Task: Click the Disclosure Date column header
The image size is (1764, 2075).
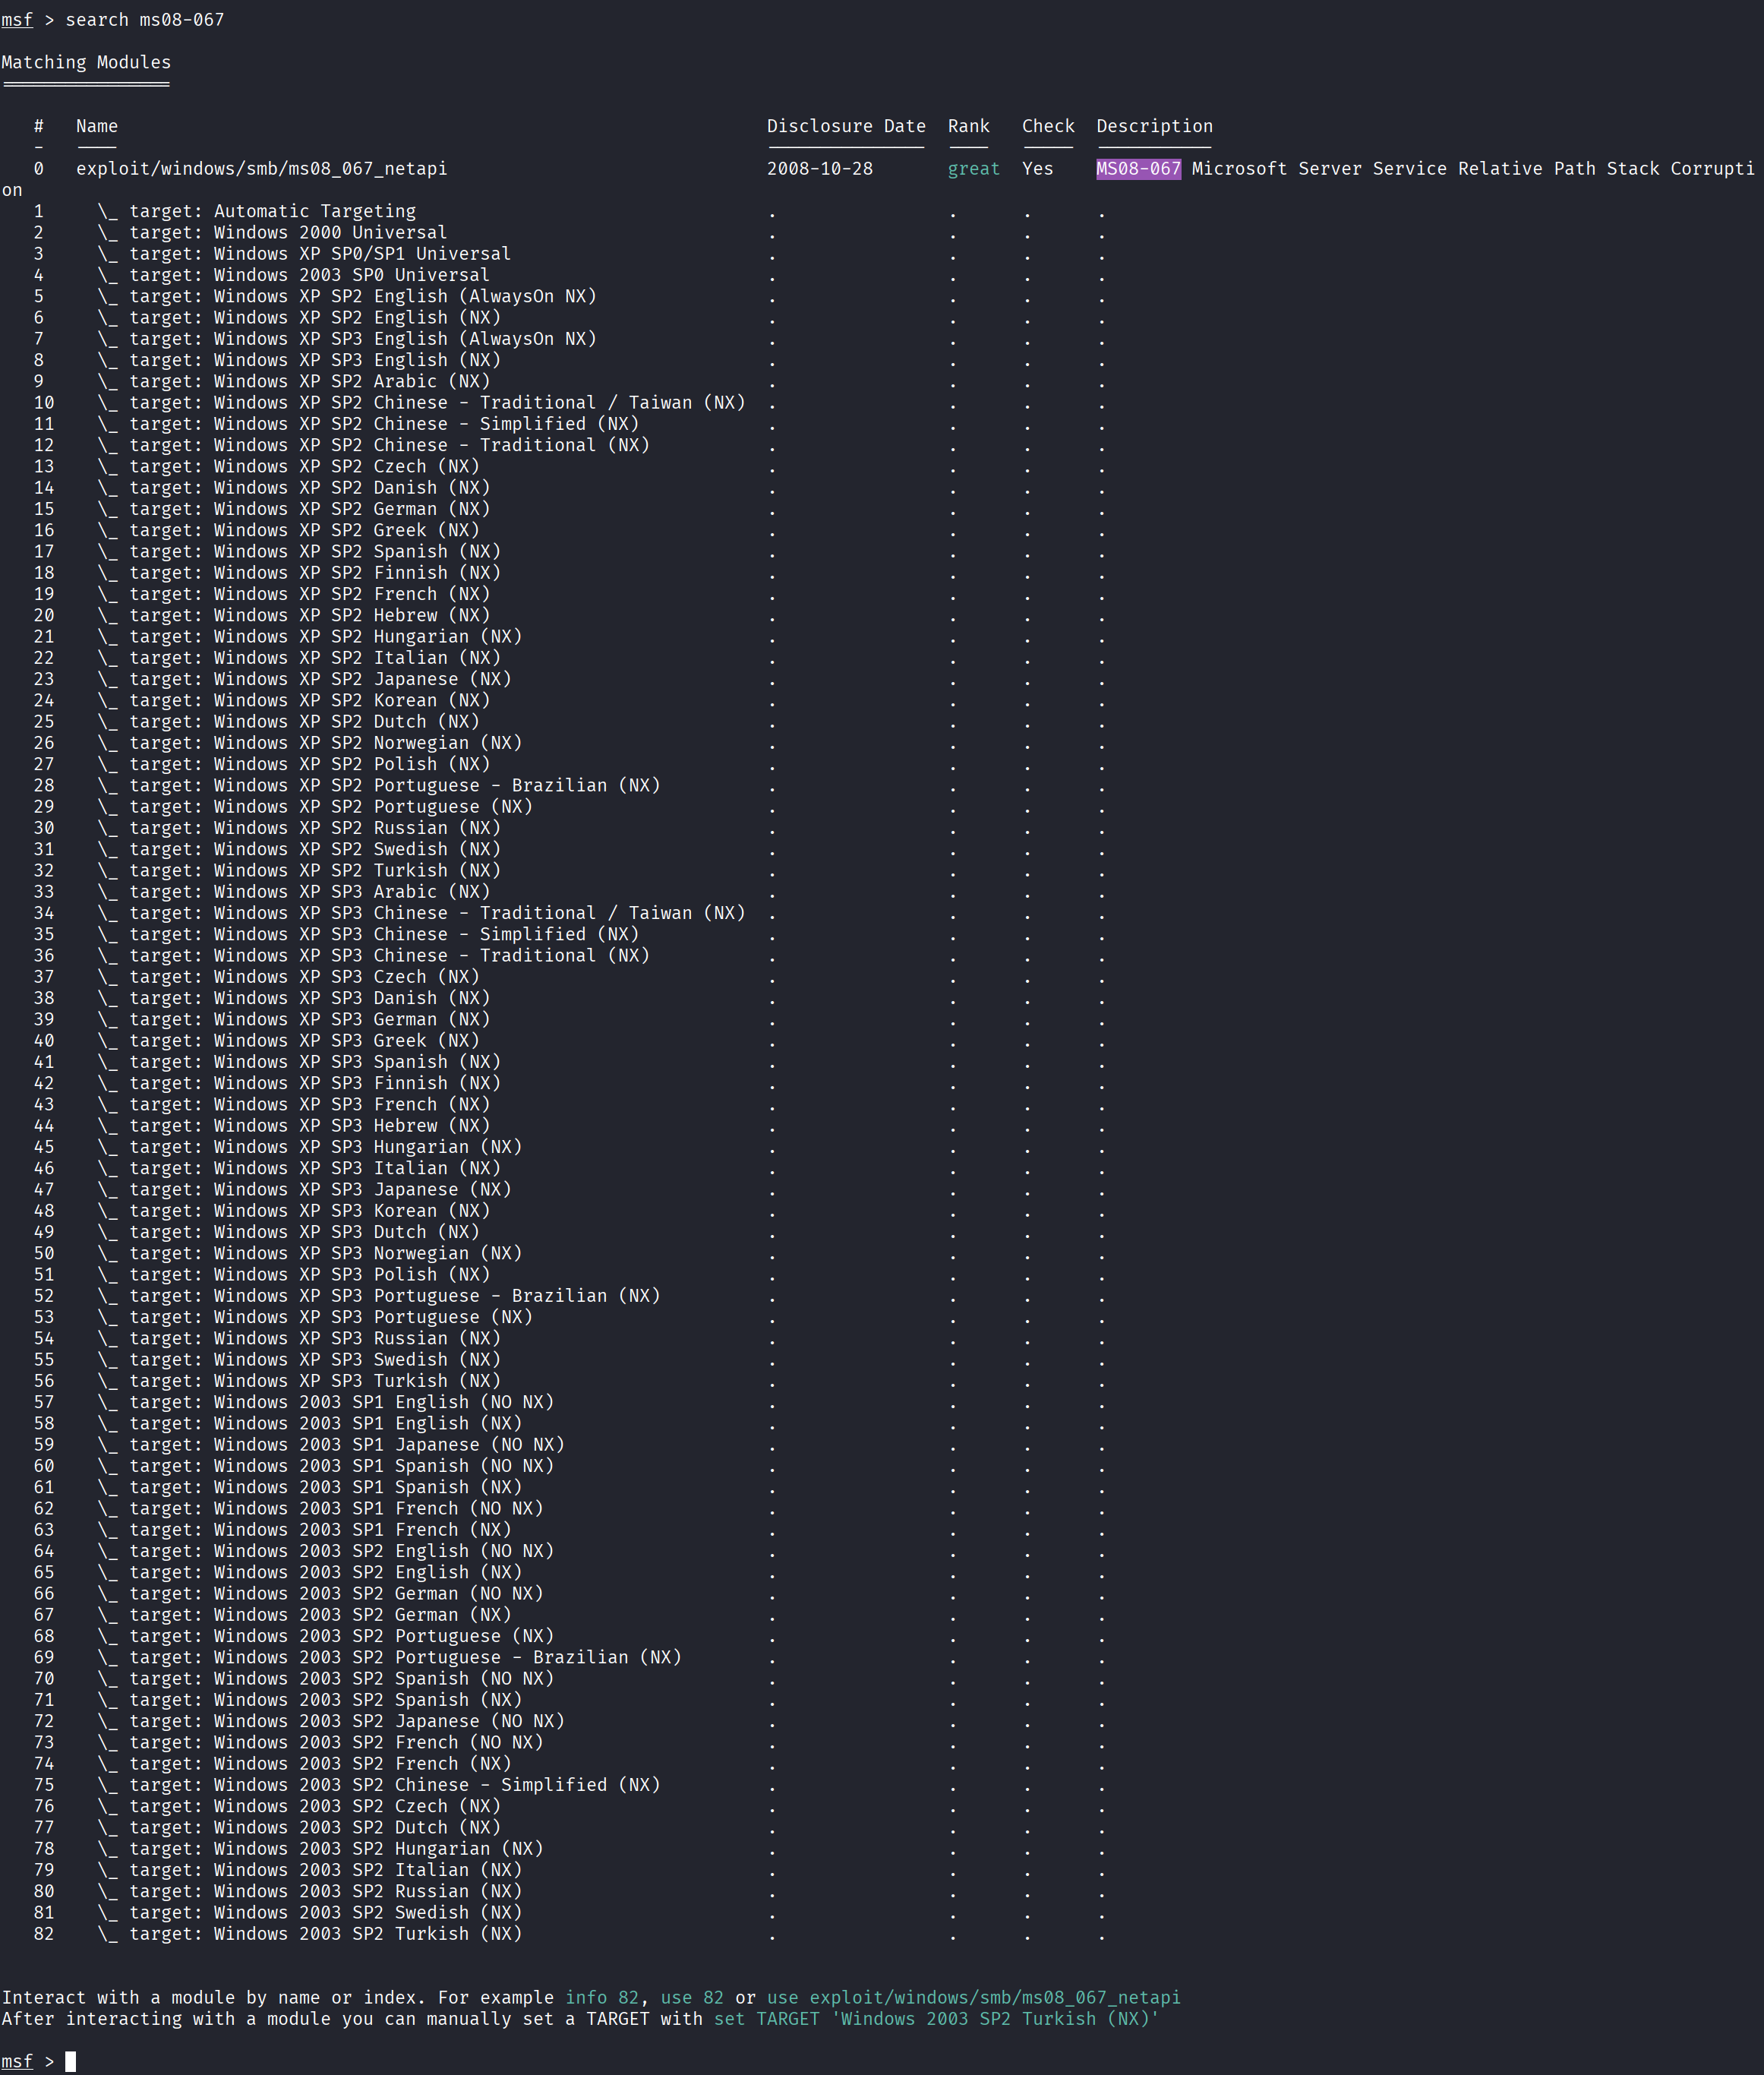Action: click(x=845, y=126)
